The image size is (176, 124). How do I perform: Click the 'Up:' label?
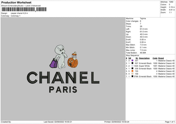tap(127, 34)
